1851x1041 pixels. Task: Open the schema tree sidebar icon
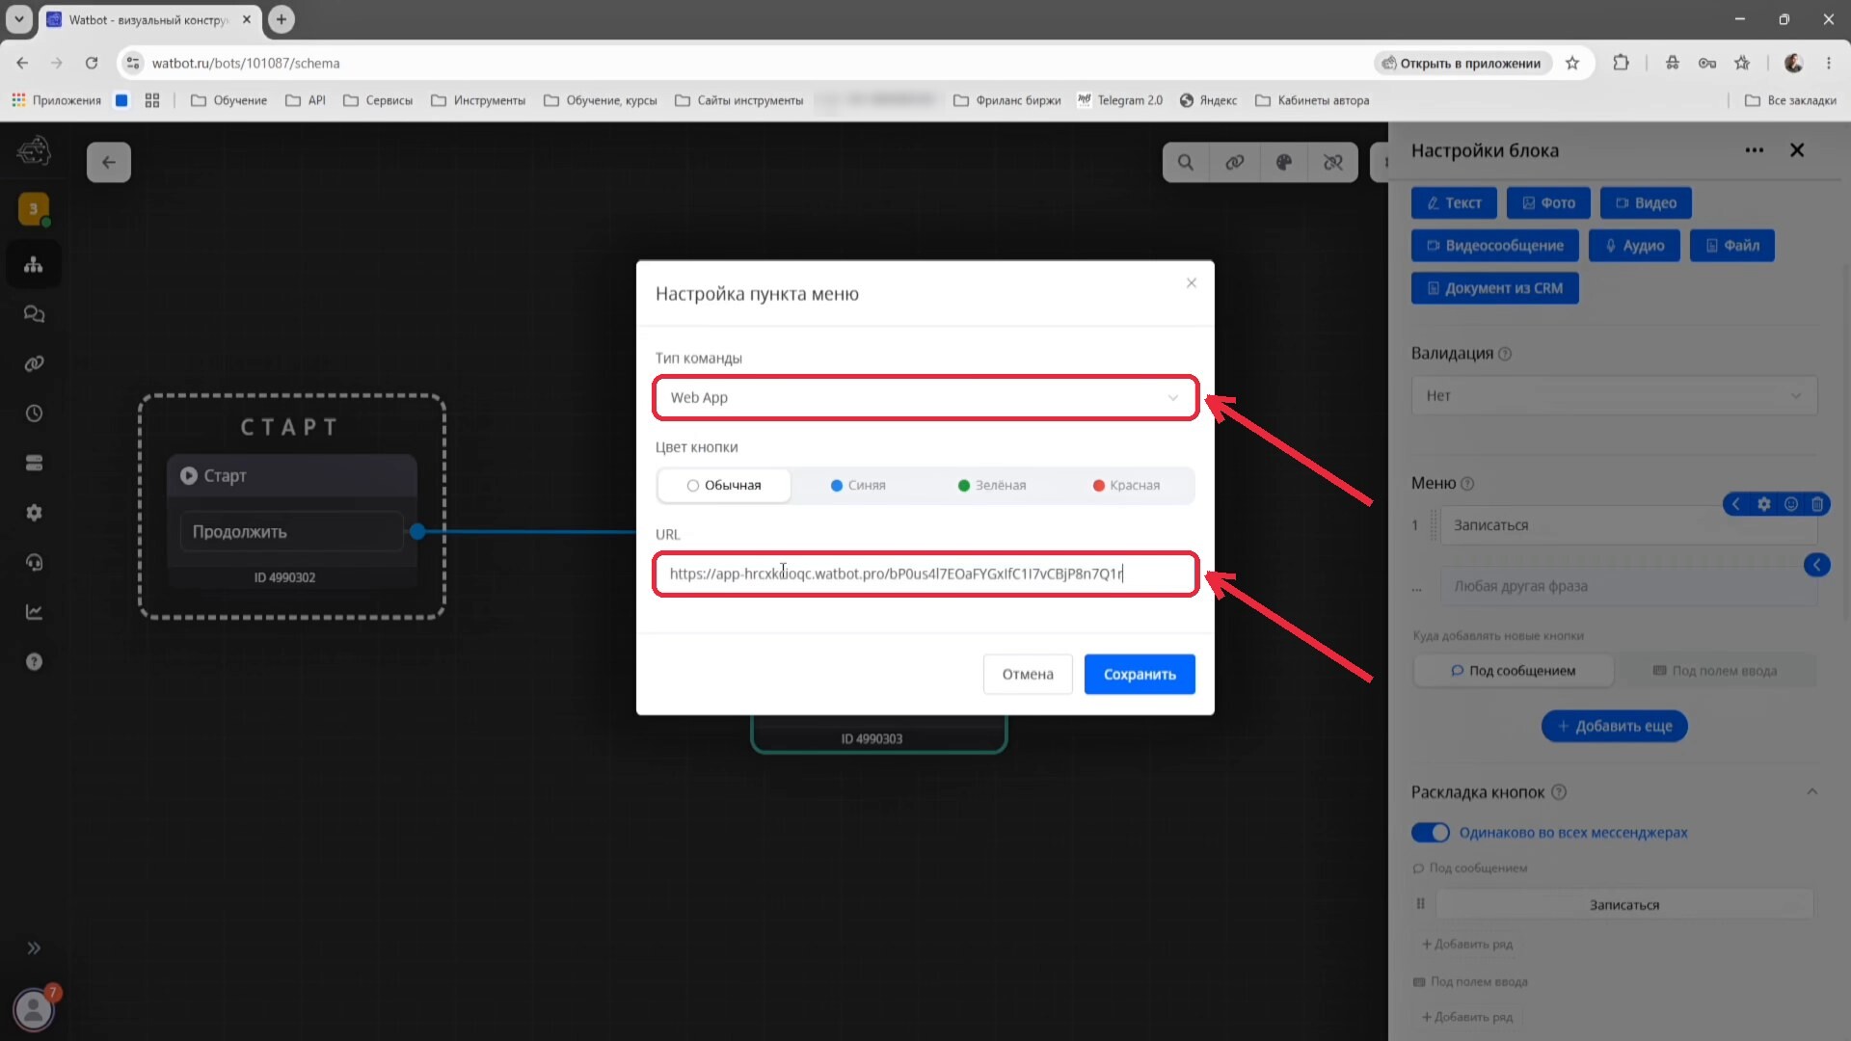tap(34, 264)
